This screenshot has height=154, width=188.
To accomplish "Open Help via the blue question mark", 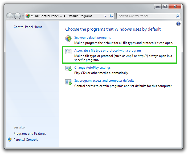I will [x=178, y=24].
